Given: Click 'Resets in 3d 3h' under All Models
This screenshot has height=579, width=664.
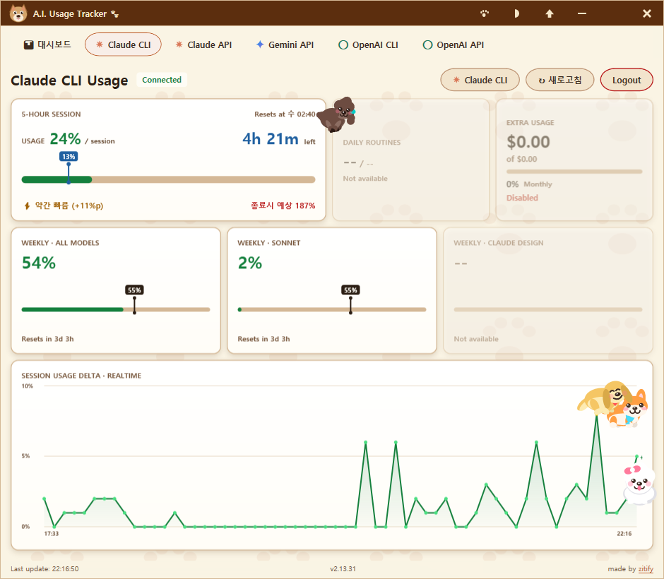Looking at the screenshot, I should pyautogui.click(x=47, y=339).
